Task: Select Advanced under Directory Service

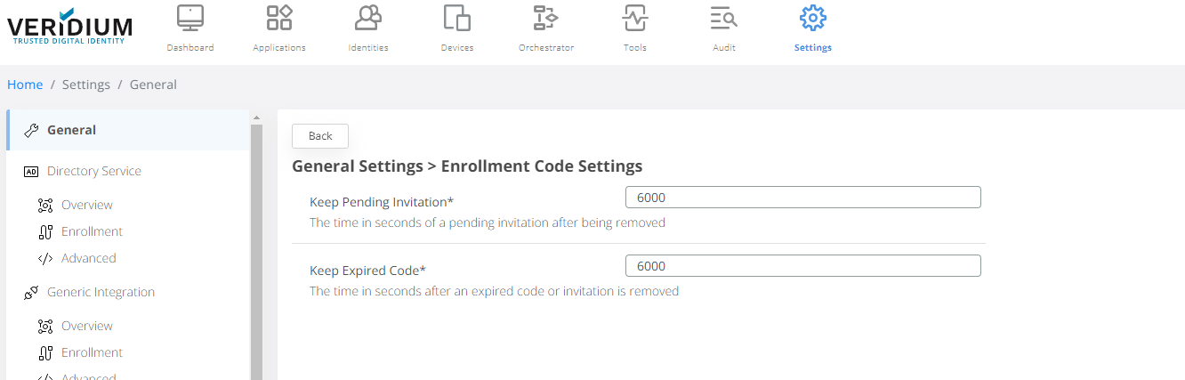Action: pyautogui.click(x=88, y=258)
